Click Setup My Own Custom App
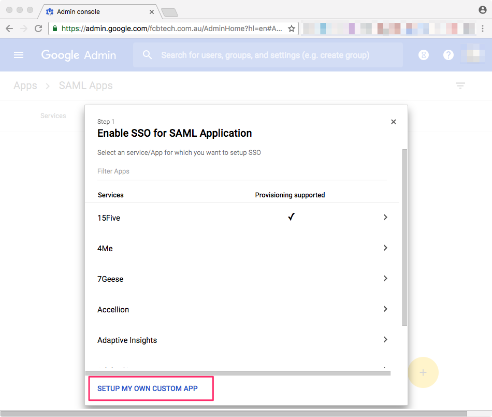 [148, 389]
